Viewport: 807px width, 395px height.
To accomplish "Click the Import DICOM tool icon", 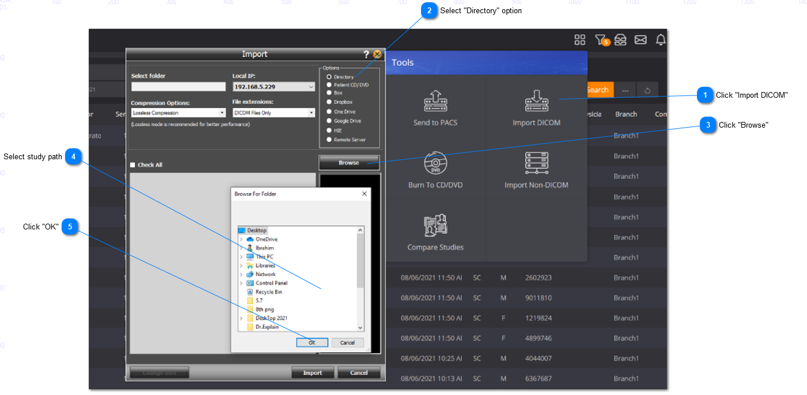I will coord(536,101).
